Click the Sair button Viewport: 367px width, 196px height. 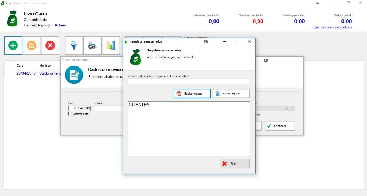234,164
